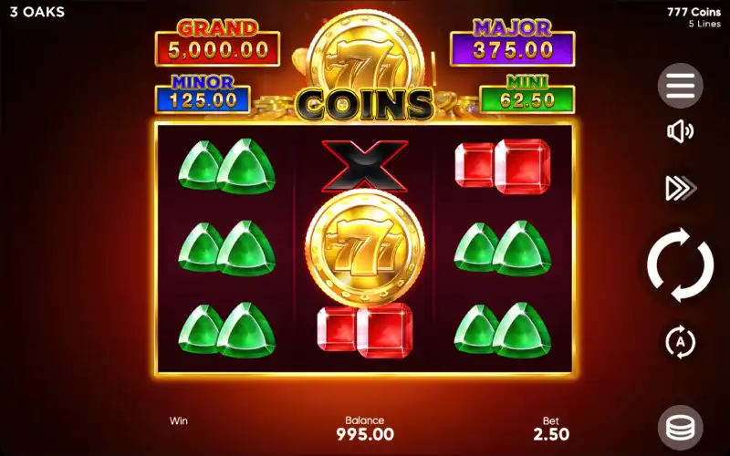Screen dimensions: 730x456
Task: Click the red gems in top-right reel
Action: pyautogui.click(x=503, y=166)
